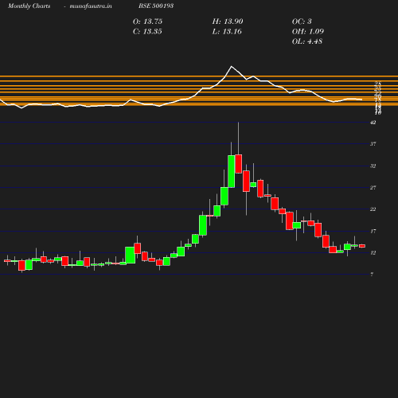398x398 pixels.
Task: Click the 'Monthly Charts' title text
Action: tap(29, 6)
